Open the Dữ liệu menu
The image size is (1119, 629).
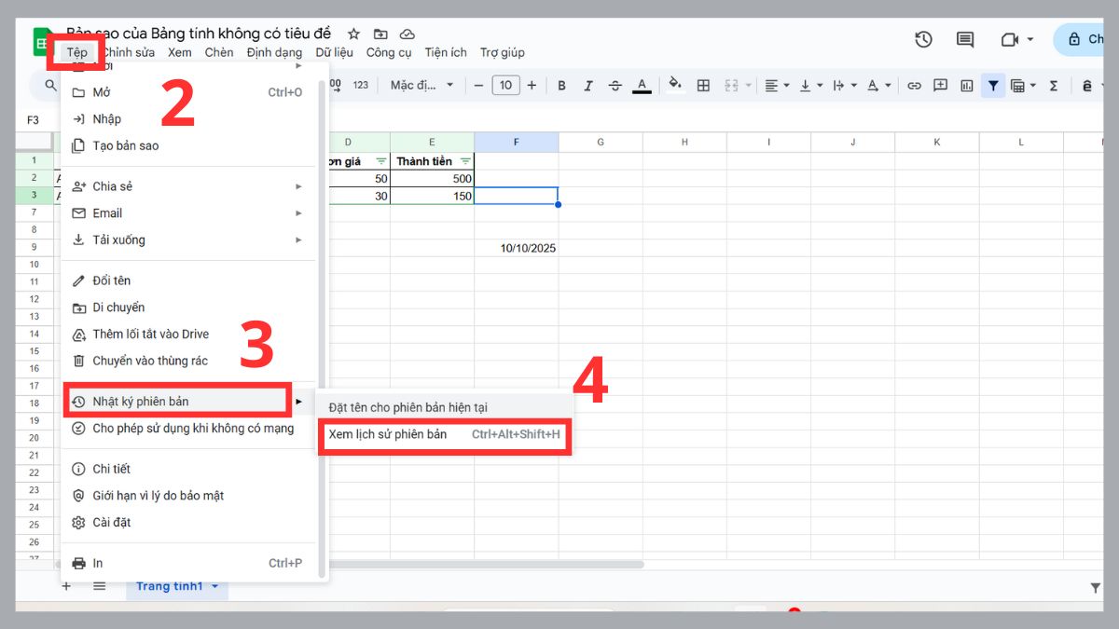(335, 52)
